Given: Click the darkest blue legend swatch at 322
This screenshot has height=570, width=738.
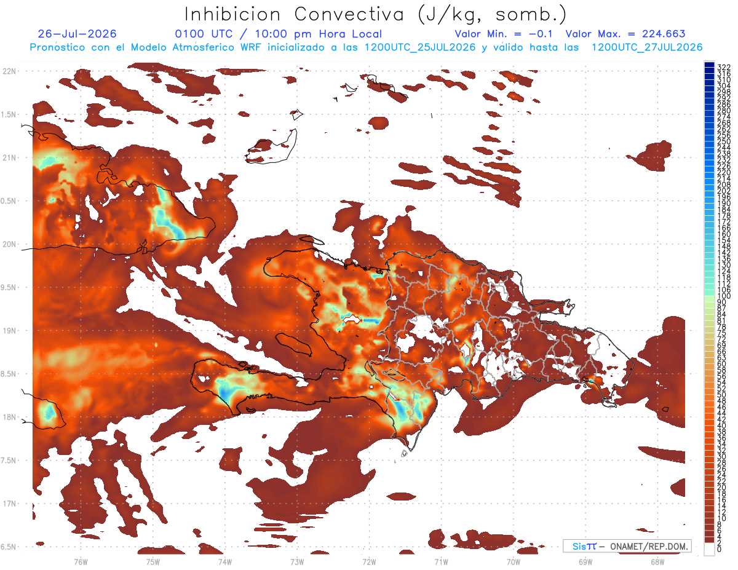Looking at the screenshot, I should [x=709, y=65].
